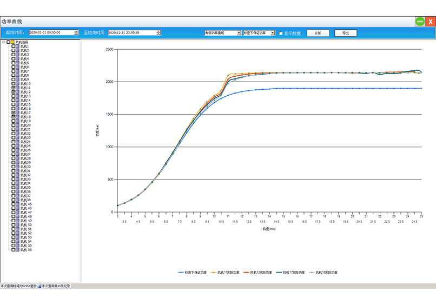The image size is (436, 305).
Task: Click the start time spinner arrows
Action: 76,32
